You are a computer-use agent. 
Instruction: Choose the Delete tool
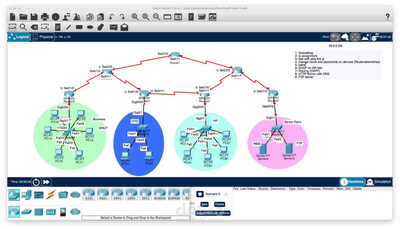(x=34, y=27)
